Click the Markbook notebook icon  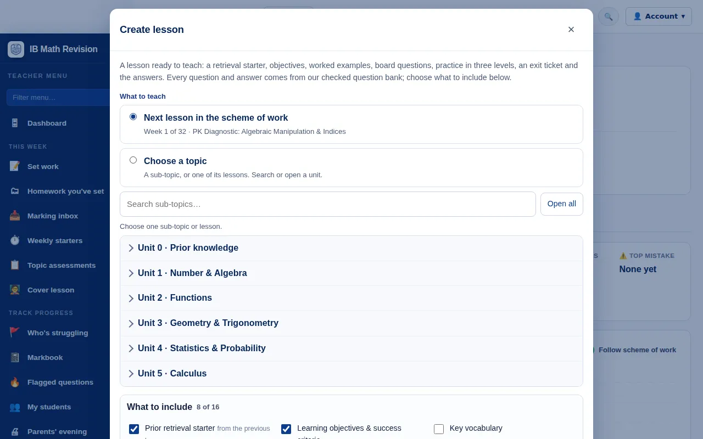[x=15, y=357]
